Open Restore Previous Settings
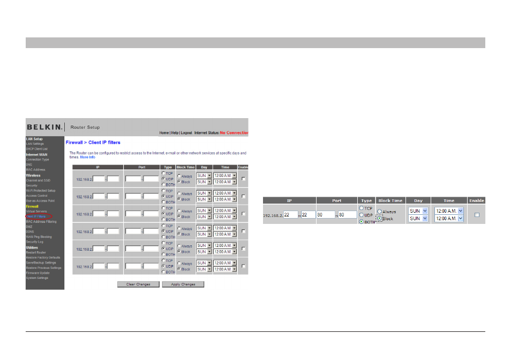Screen dimensions: 511x357 coord(44,268)
